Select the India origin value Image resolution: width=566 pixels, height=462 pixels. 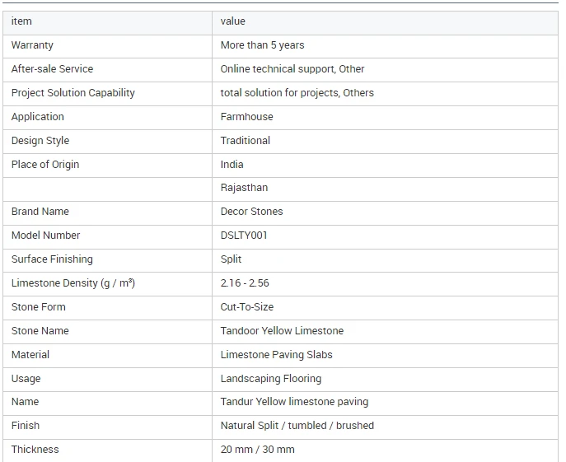tap(232, 164)
